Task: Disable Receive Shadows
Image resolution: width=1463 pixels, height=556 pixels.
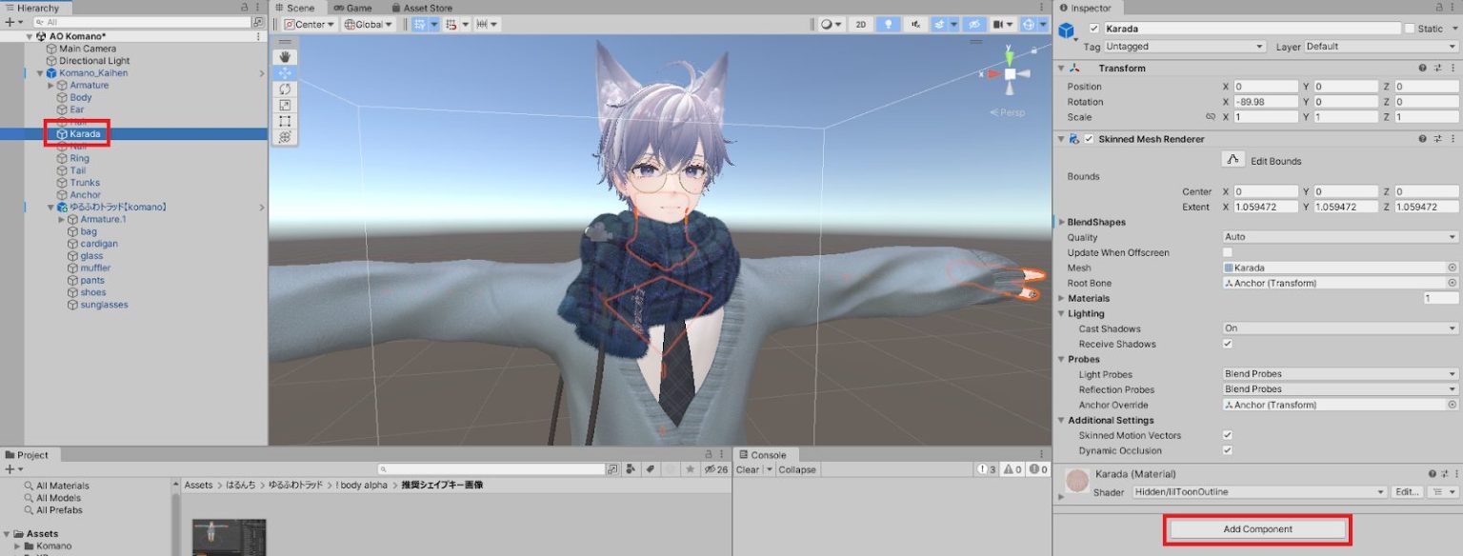Action: (x=1228, y=344)
